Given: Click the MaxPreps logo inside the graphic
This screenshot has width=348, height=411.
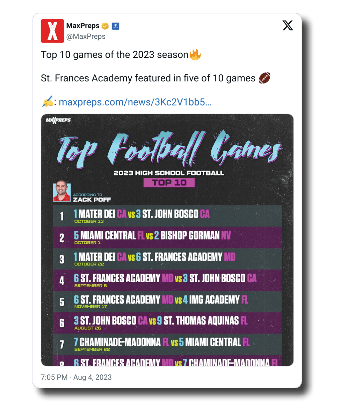Looking at the screenshot, I should [58, 120].
